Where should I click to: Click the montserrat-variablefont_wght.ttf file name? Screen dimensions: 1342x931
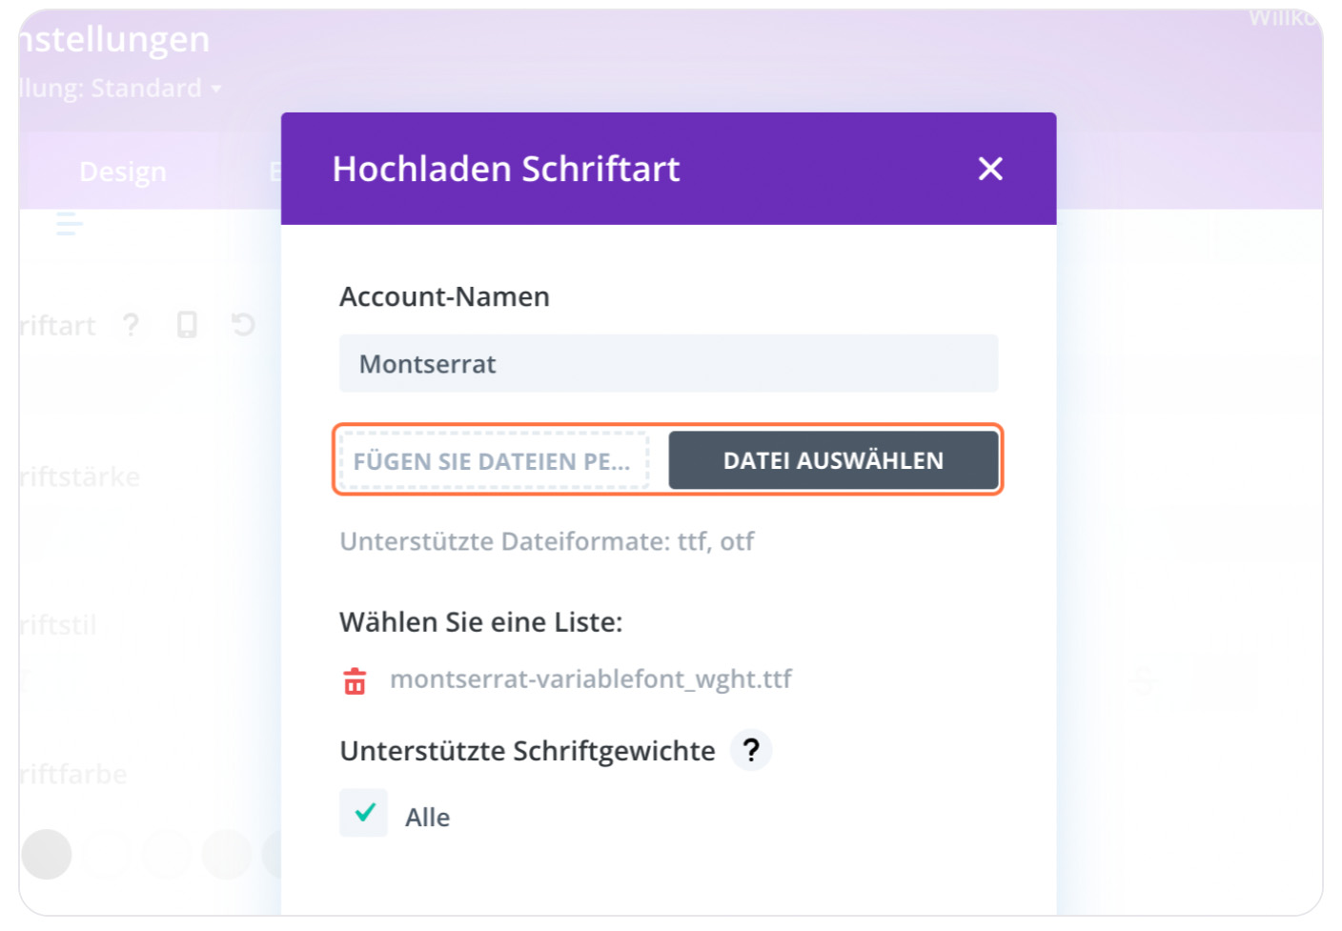[x=591, y=679]
